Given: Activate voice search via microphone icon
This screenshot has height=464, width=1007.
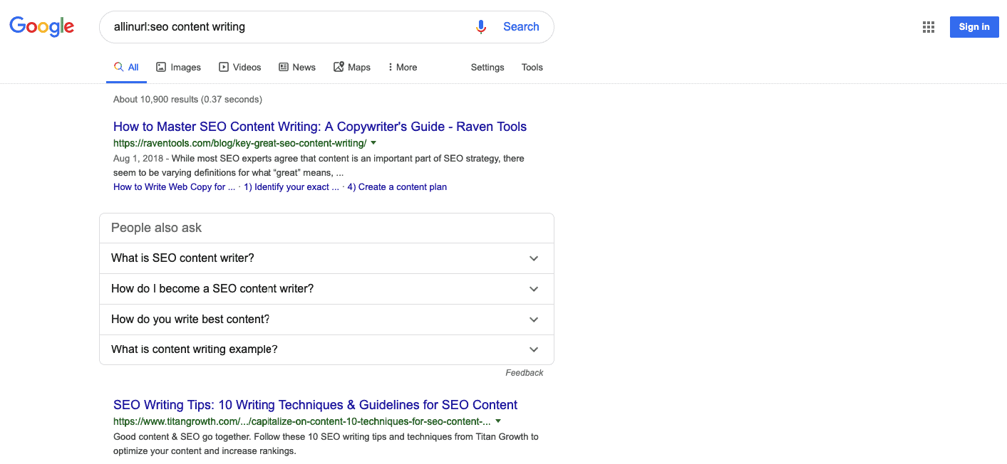Looking at the screenshot, I should click(x=480, y=26).
